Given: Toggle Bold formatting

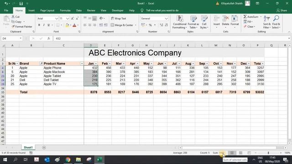Looking at the screenshot, I should click(x=39, y=25).
